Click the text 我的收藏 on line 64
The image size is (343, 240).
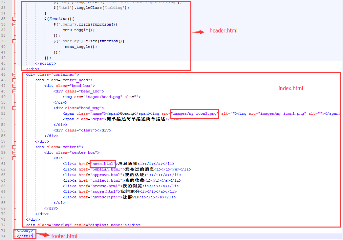pyautogui.click(x=135, y=181)
